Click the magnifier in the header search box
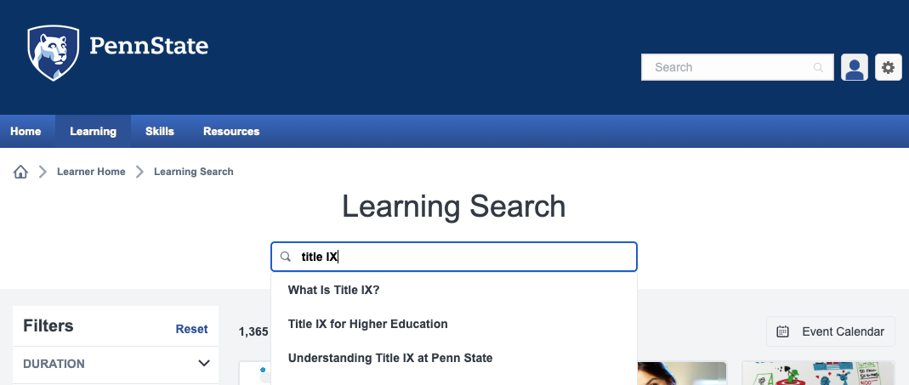909x385 pixels. point(819,67)
